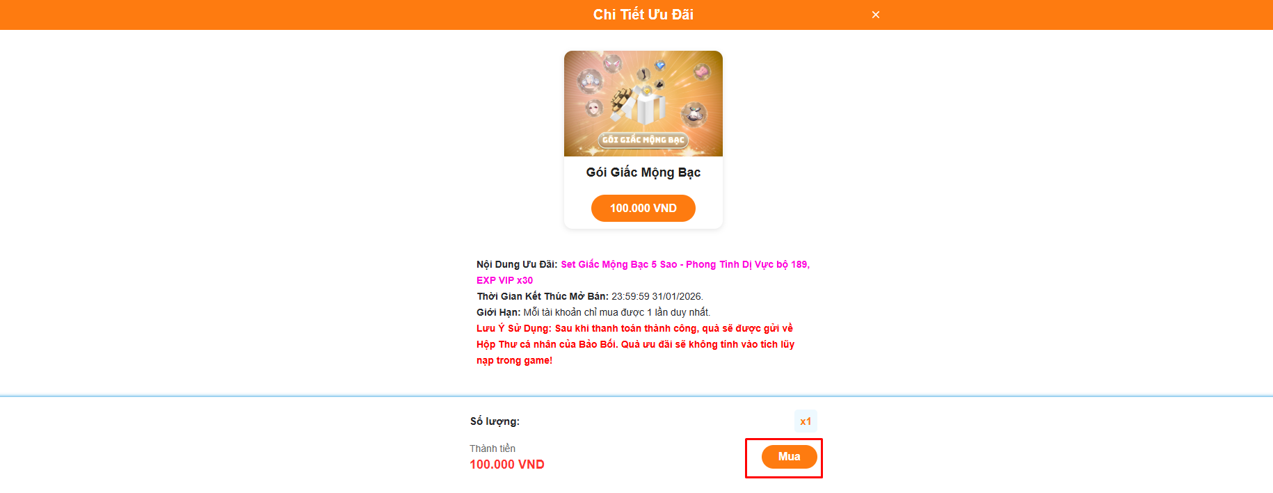The image size is (1273, 493).
Task: Click the pink Set Giấc Mộng Bạc offer text
Action: pyautogui.click(x=685, y=264)
